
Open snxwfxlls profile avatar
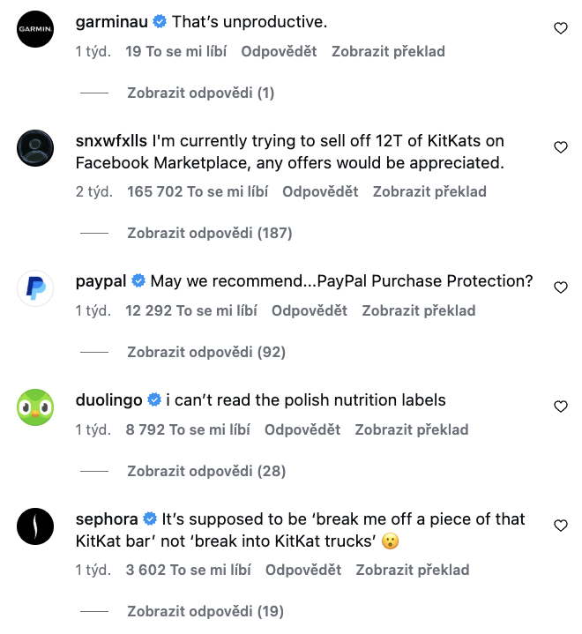pos(36,148)
